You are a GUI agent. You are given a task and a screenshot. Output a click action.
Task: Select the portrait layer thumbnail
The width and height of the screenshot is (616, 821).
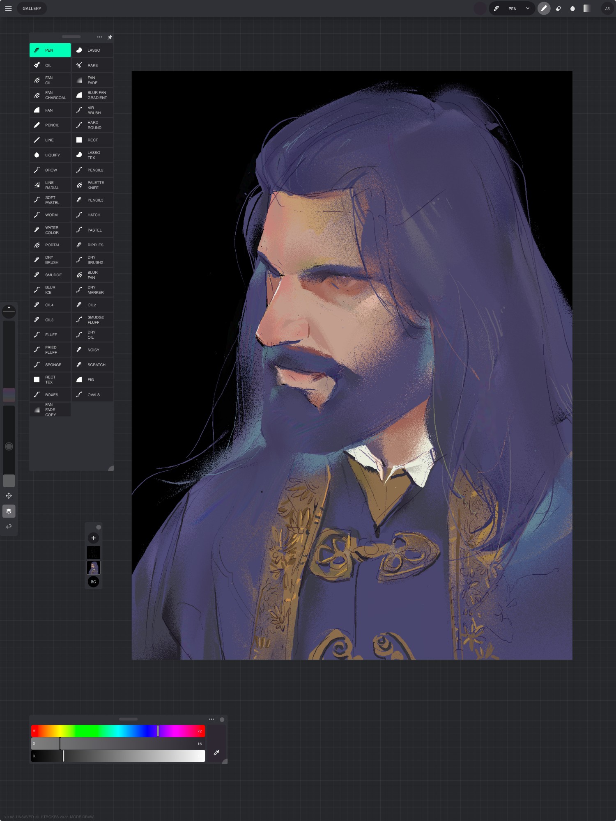93,568
